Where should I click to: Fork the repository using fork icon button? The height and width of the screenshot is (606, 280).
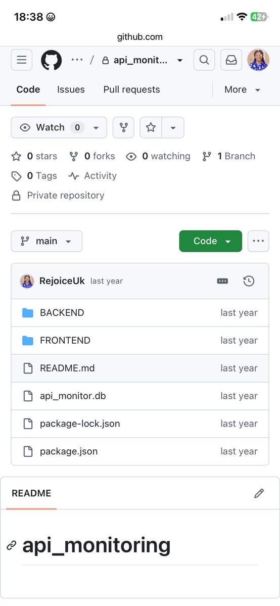click(123, 127)
